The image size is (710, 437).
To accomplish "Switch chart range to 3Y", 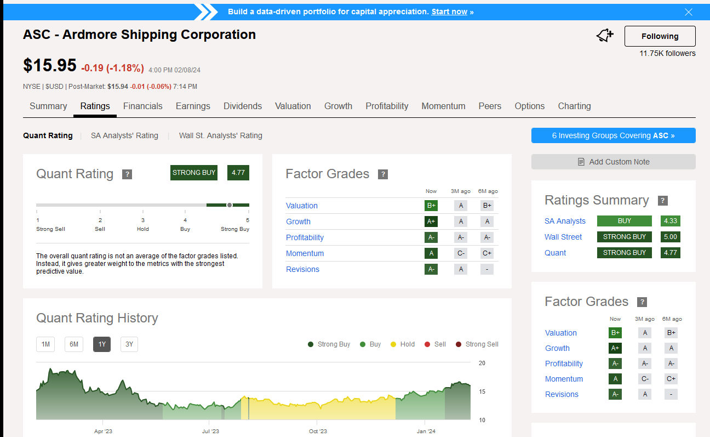I will 129,344.
